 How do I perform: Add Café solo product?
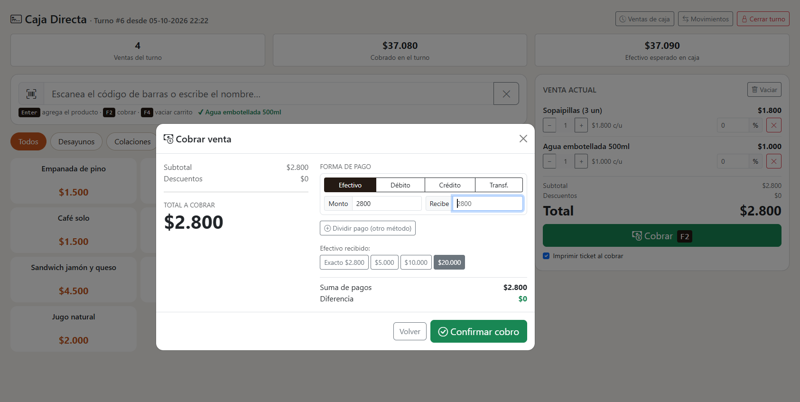pyautogui.click(x=74, y=230)
